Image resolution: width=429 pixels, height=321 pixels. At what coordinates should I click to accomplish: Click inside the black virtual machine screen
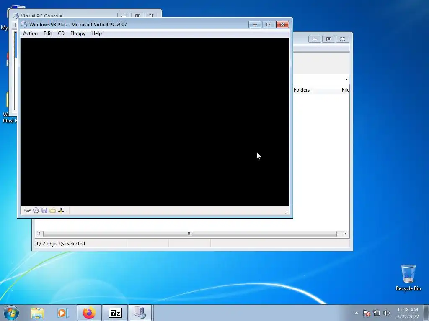(155, 122)
